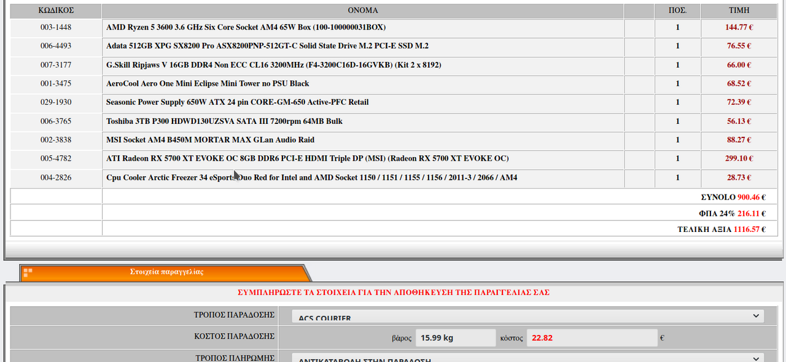
Task: Select MSI Socket AM4 B450M MORTAR MAX
Action: tap(210, 140)
